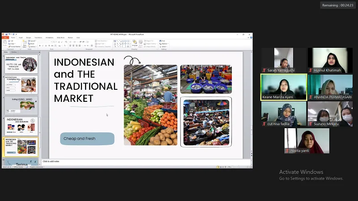The width and height of the screenshot is (358, 201).
Task: Click the Find command in Editing group
Action: 162,41
